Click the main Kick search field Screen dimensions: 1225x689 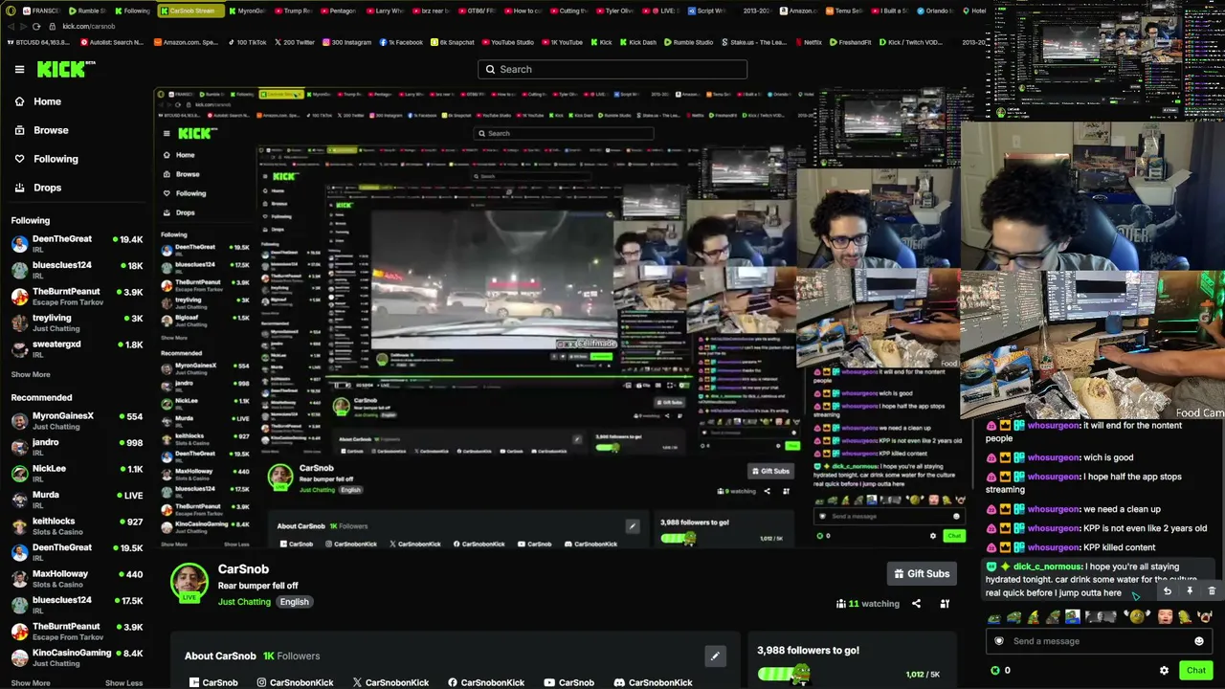point(612,69)
